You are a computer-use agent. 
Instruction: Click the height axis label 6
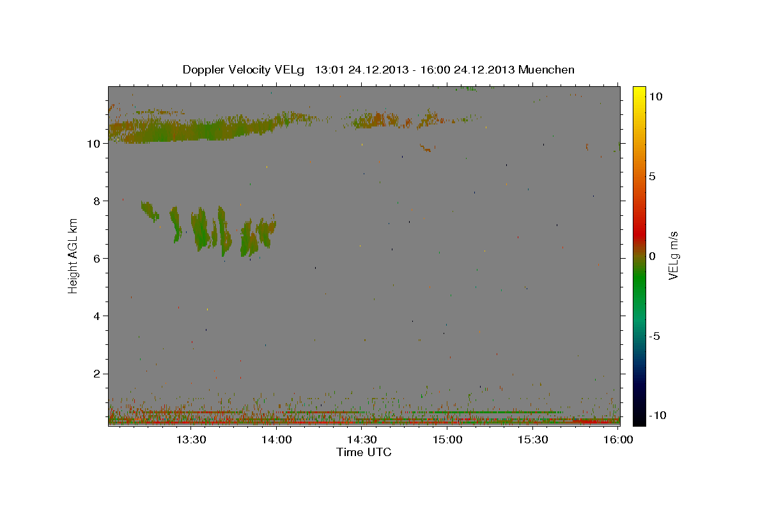click(98, 259)
